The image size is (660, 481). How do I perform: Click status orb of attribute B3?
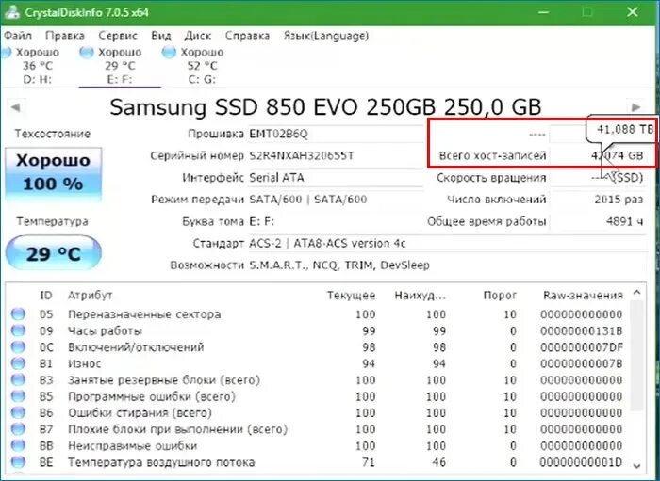point(18,379)
